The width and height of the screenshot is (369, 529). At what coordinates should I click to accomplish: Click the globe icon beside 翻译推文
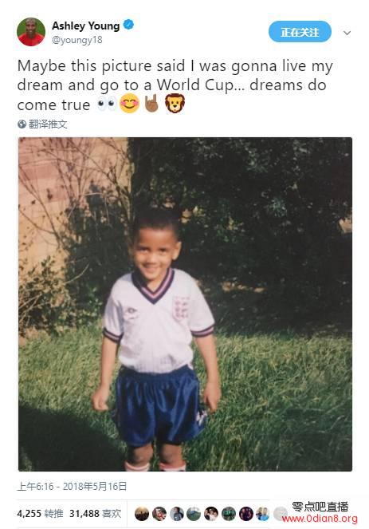[x=22, y=124]
